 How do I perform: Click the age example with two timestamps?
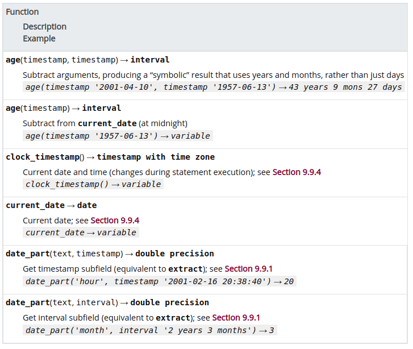click(214, 87)
